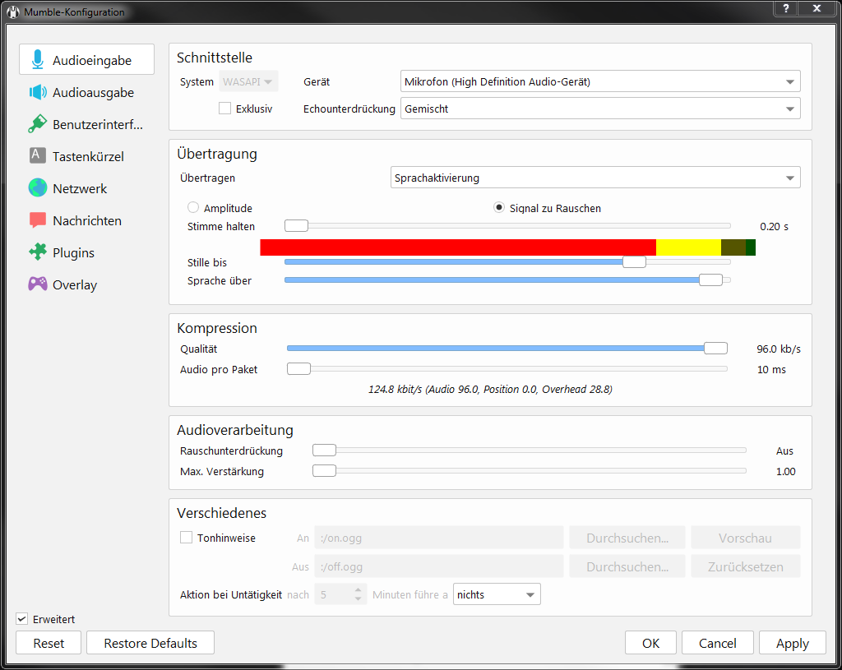Screen dimensions: 842x670
Task: Enable the Tonhinweise checkbox
Action: click(187, 538)
